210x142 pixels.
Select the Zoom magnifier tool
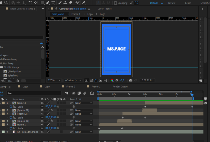(x=6, y=3)
